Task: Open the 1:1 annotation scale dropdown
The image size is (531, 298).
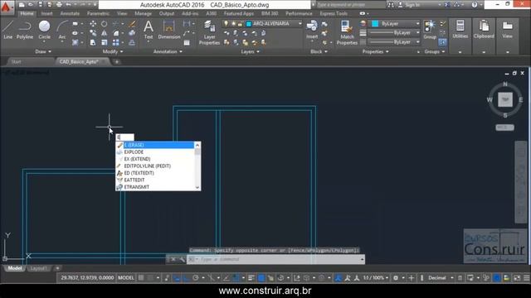Action: [x=376, y=278]
